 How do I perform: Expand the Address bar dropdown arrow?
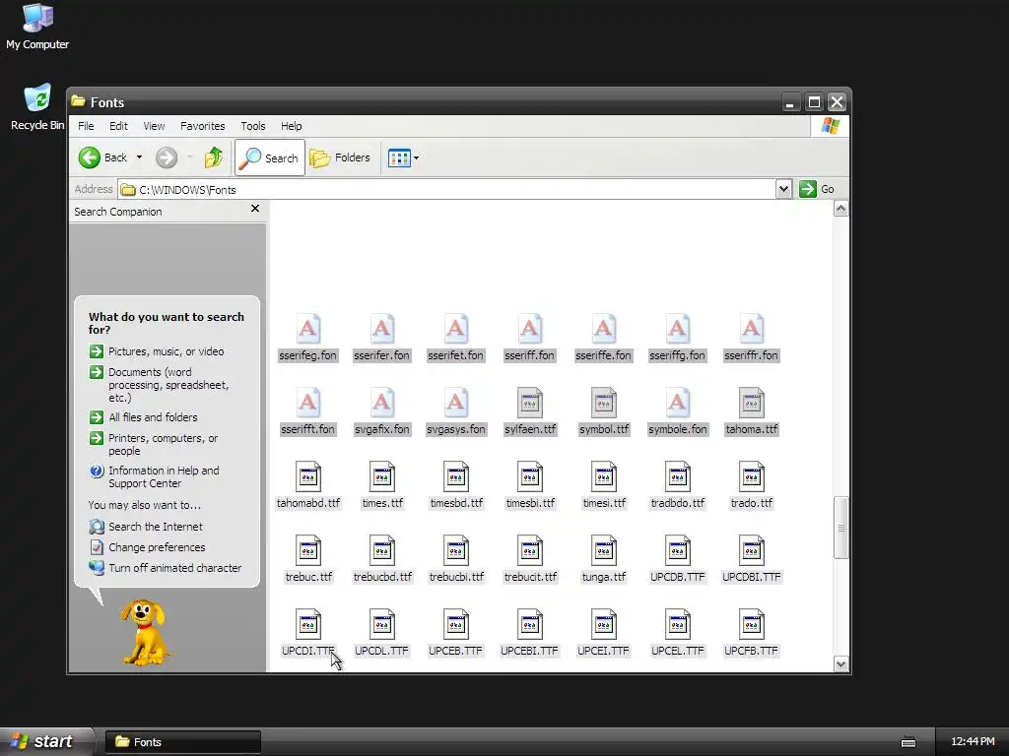783,189
